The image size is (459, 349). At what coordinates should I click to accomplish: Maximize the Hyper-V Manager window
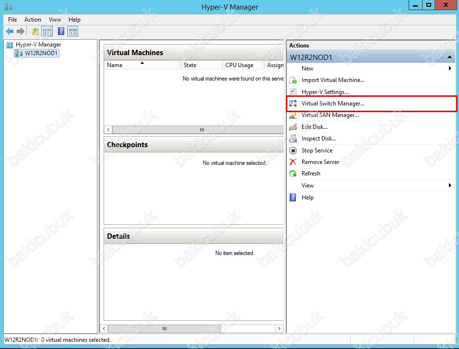coord(429,5)
